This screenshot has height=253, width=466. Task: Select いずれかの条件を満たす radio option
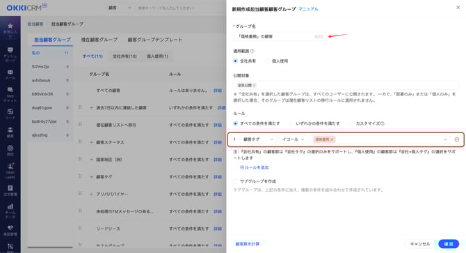click(x=291, y=123)
